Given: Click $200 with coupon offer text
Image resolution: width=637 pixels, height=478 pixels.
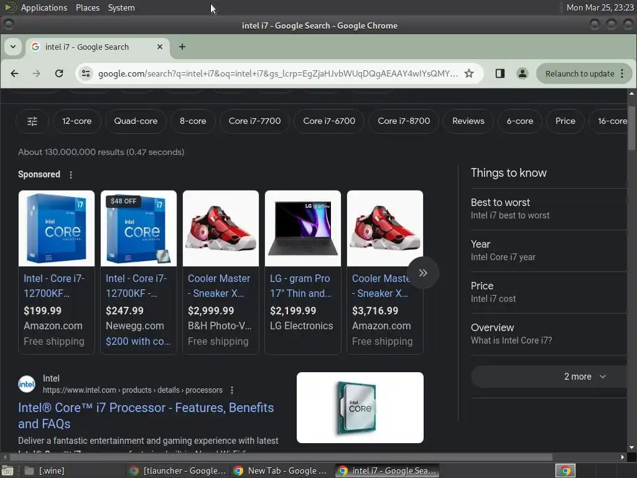Looking at the screenshot, I should 137,342.
